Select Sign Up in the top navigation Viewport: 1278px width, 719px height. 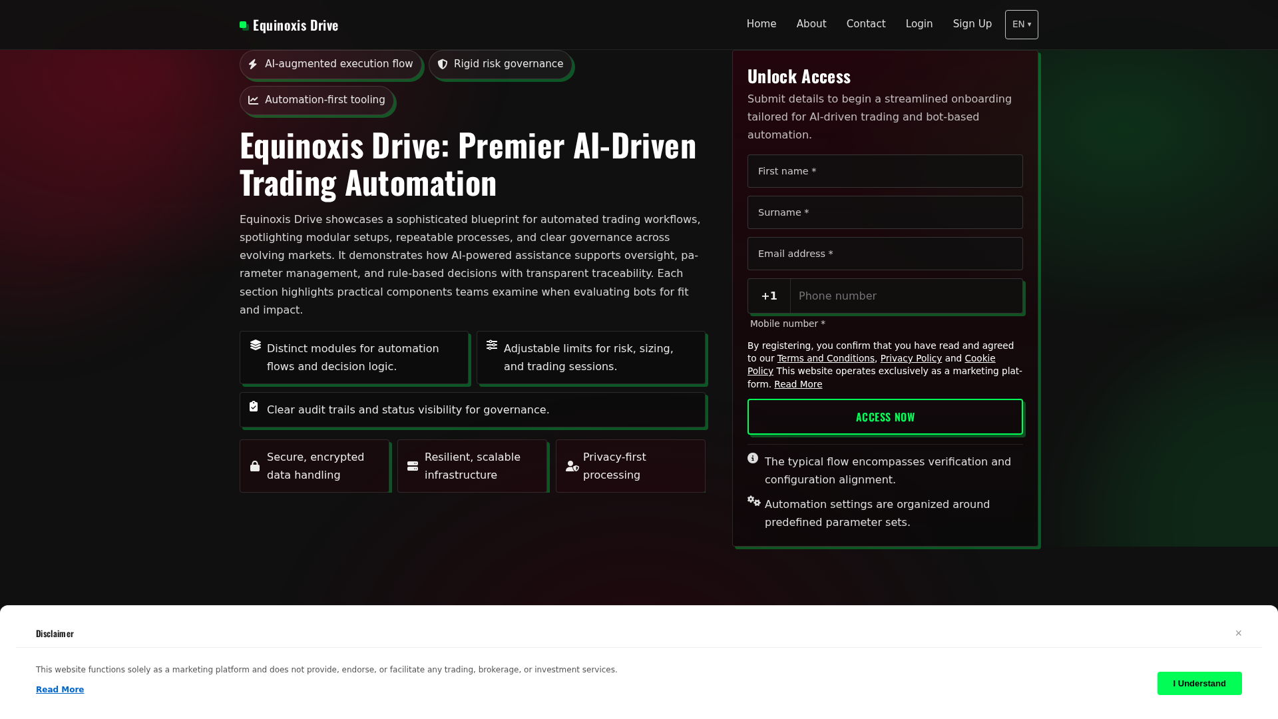click(972, 24)
